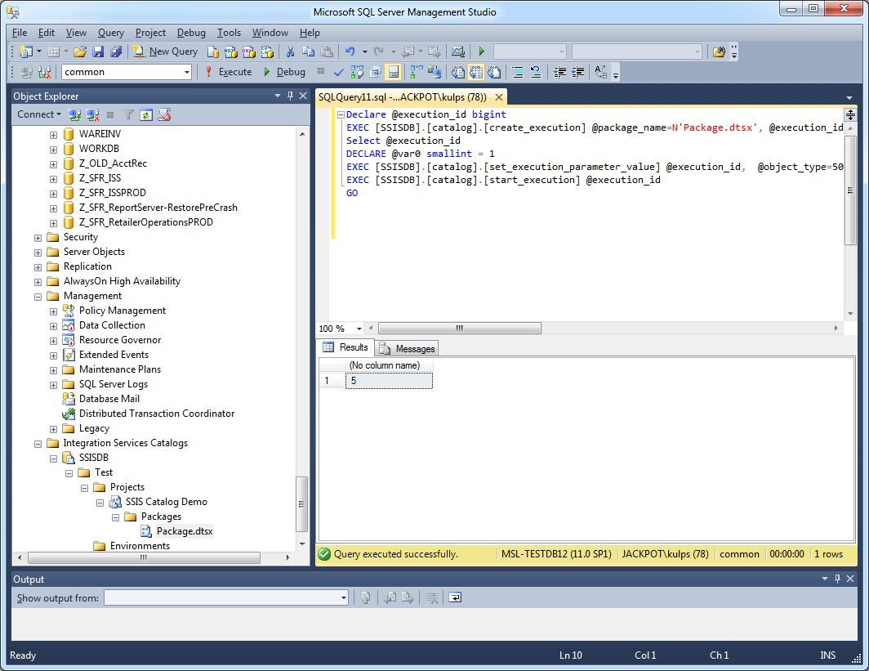Switch to the Messages tab

tap(408, 348)
